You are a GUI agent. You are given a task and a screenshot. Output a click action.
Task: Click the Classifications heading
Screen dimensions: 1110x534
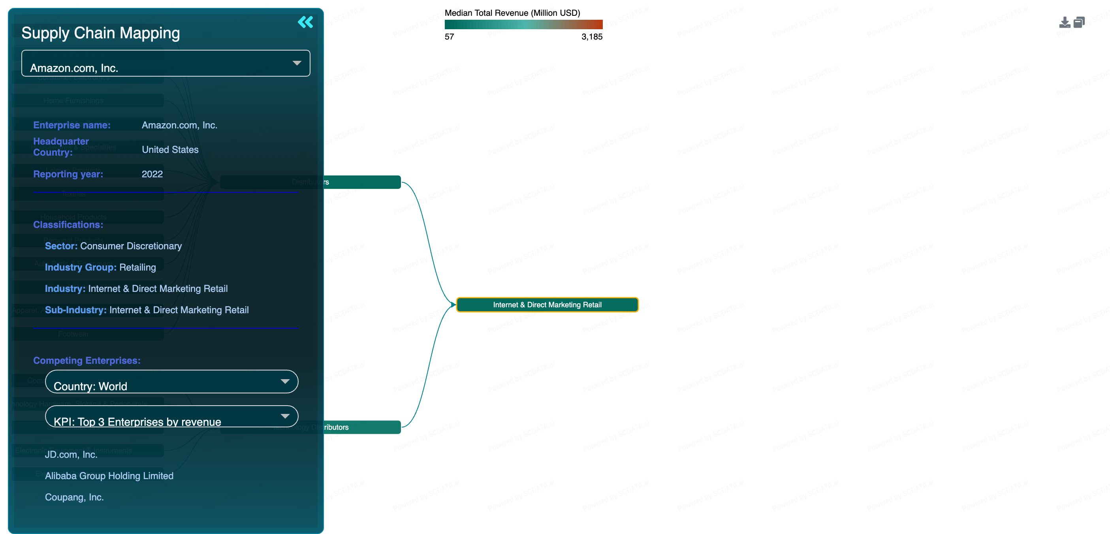68,225
